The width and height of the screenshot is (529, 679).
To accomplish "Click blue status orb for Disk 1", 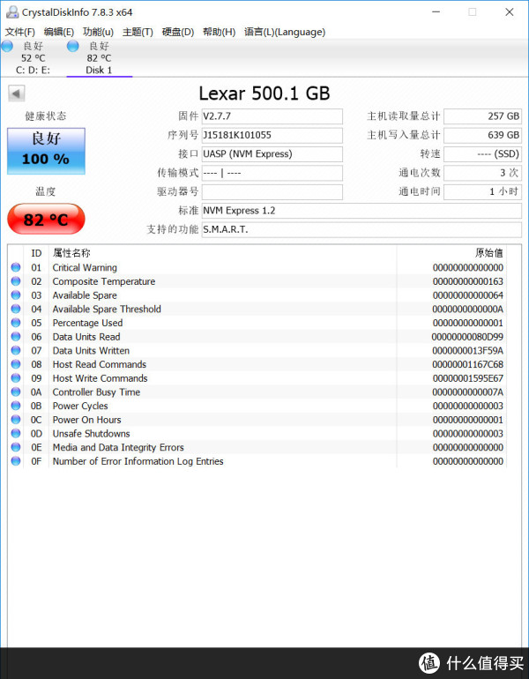I will coord(72,46).
